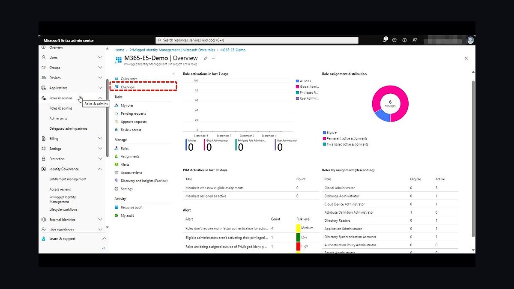Open Resource audit under Activity
Image resolution: width=514 pixels, height=289 pixels.
click(131, 207)
